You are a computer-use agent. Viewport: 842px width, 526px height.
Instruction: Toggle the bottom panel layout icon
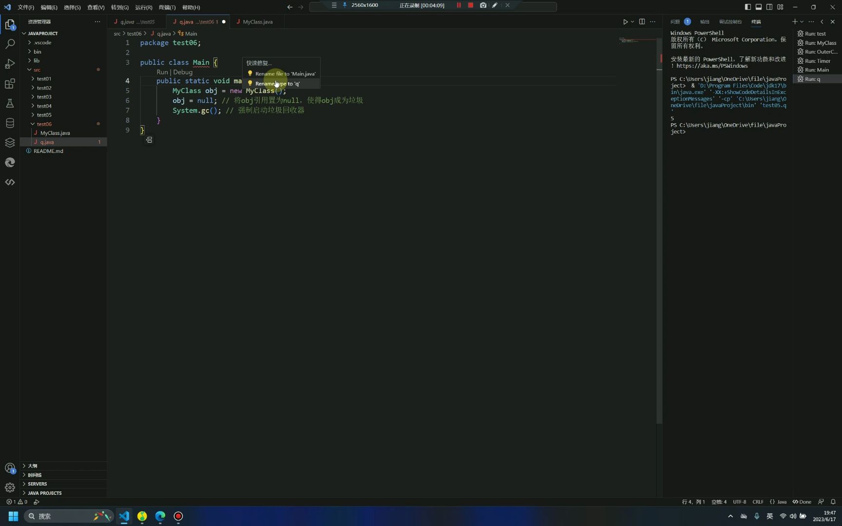[x=759, y=7]
